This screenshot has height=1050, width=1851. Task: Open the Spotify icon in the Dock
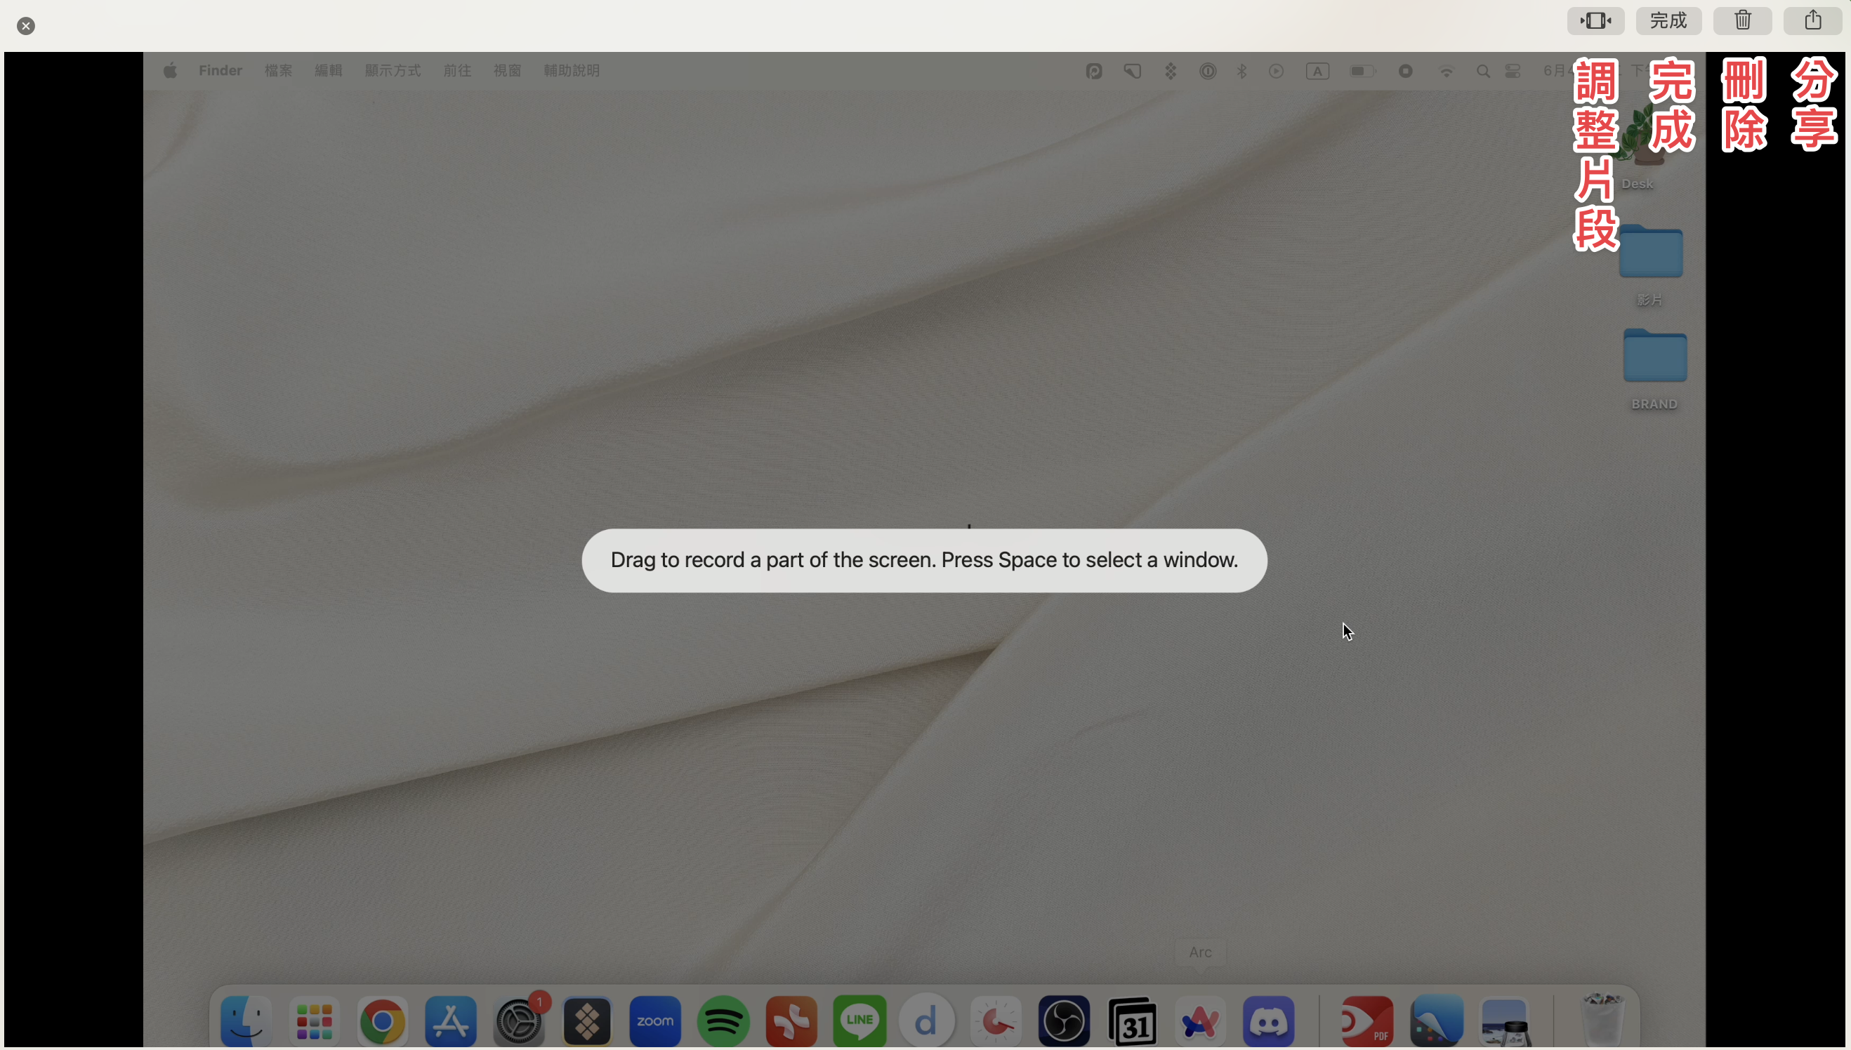(x=723, y=1021)
